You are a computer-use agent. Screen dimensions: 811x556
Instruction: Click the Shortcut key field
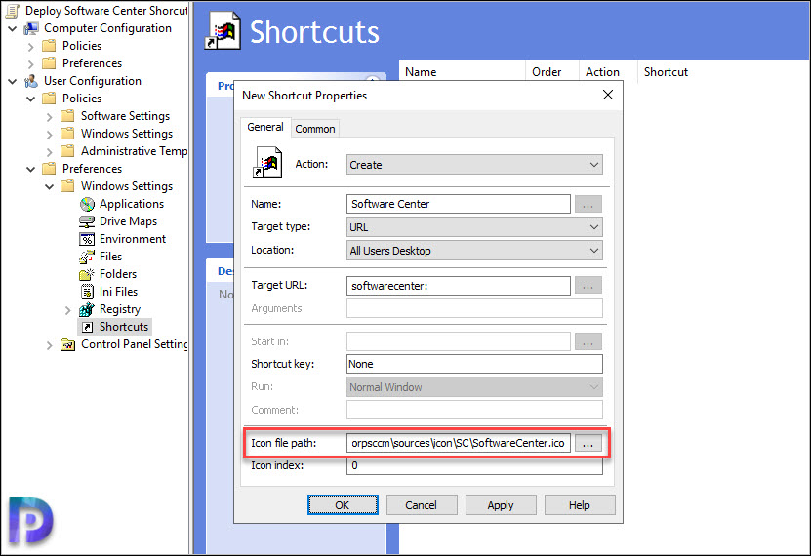(474, 364)
